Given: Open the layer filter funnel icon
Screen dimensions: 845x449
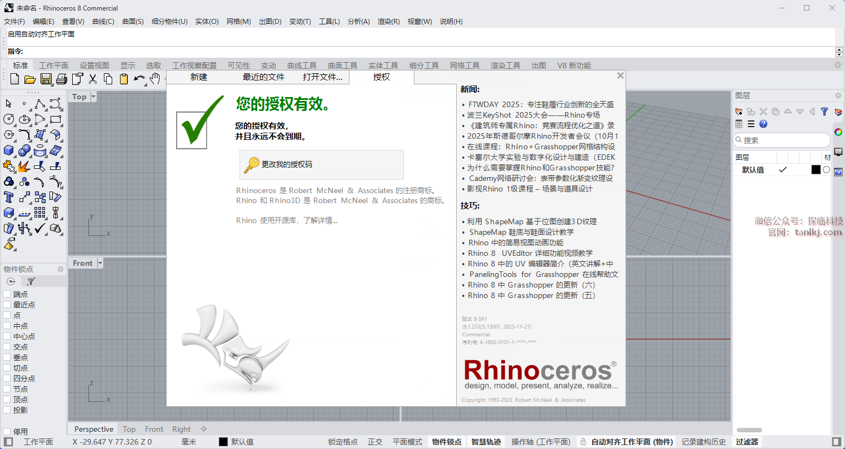Looking at the screenshot, I should pyautogui.click(x=824, y=112).
